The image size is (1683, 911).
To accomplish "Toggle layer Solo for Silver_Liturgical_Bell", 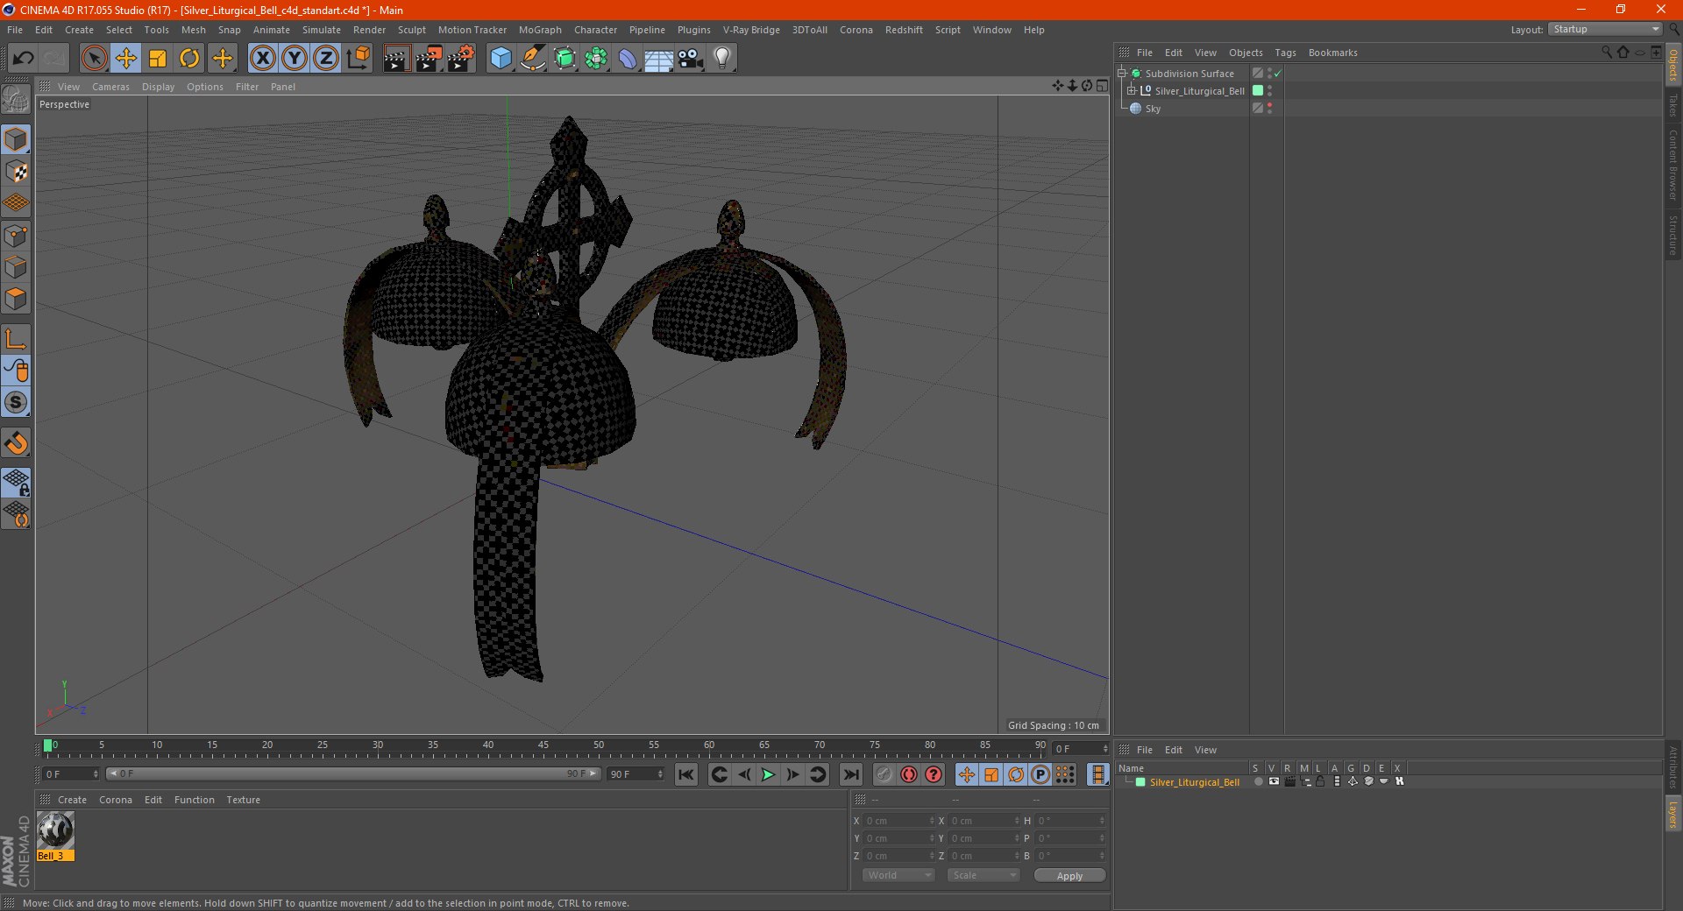I will [1258, 781].
